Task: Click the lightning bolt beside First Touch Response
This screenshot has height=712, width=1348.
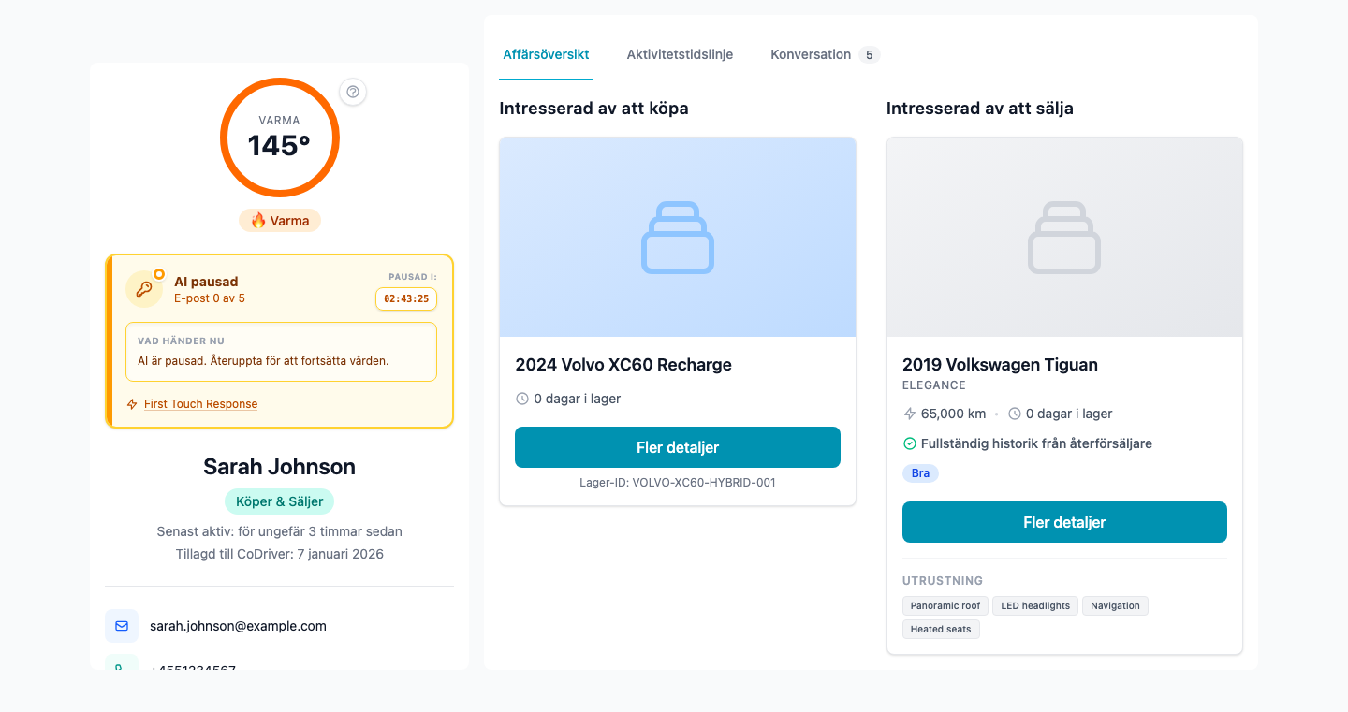Action: 130,403
